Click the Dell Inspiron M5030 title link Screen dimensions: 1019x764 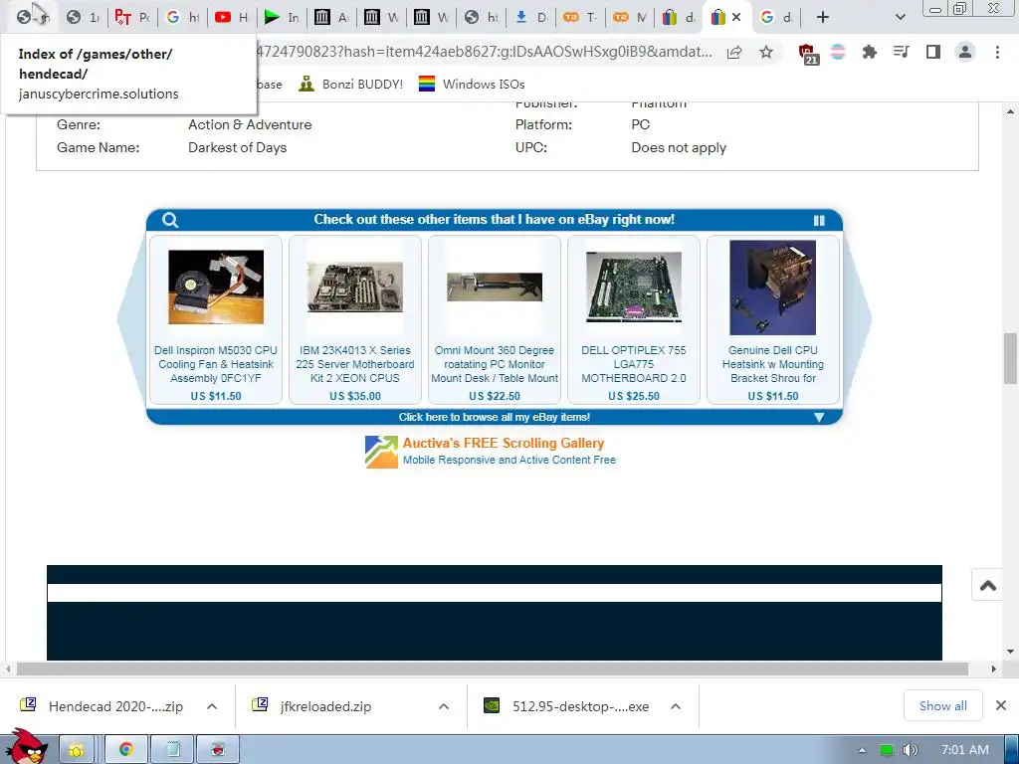click(216, 364)
